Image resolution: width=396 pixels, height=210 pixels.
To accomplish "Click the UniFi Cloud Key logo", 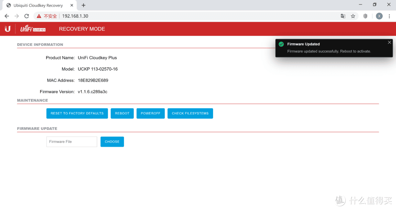I will tap(33, 29).
